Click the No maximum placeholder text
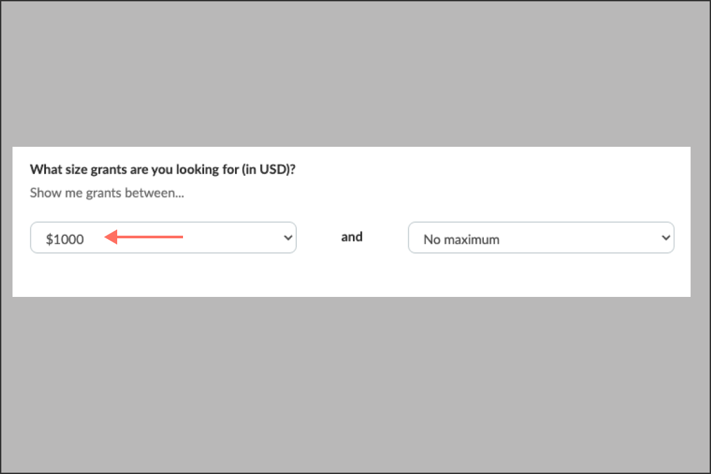Screen dimensions: 711x474 click(461, 239)
